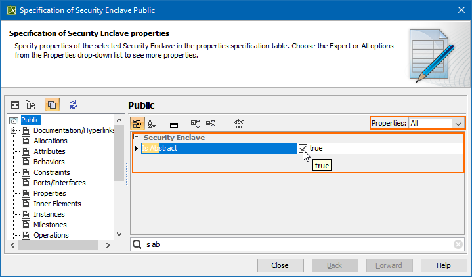
Task: Click the refresh icon above the tree
Action: pyautogui.click(x=73, y=104)
